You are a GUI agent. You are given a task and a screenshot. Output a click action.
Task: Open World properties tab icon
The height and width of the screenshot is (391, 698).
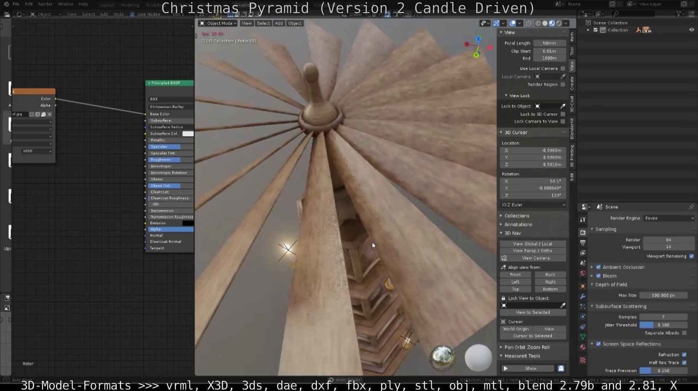click(x=583, y=273)
